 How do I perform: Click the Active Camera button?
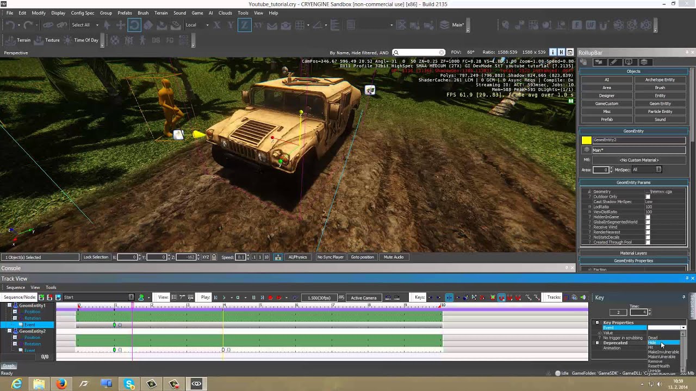pos(364,298)
